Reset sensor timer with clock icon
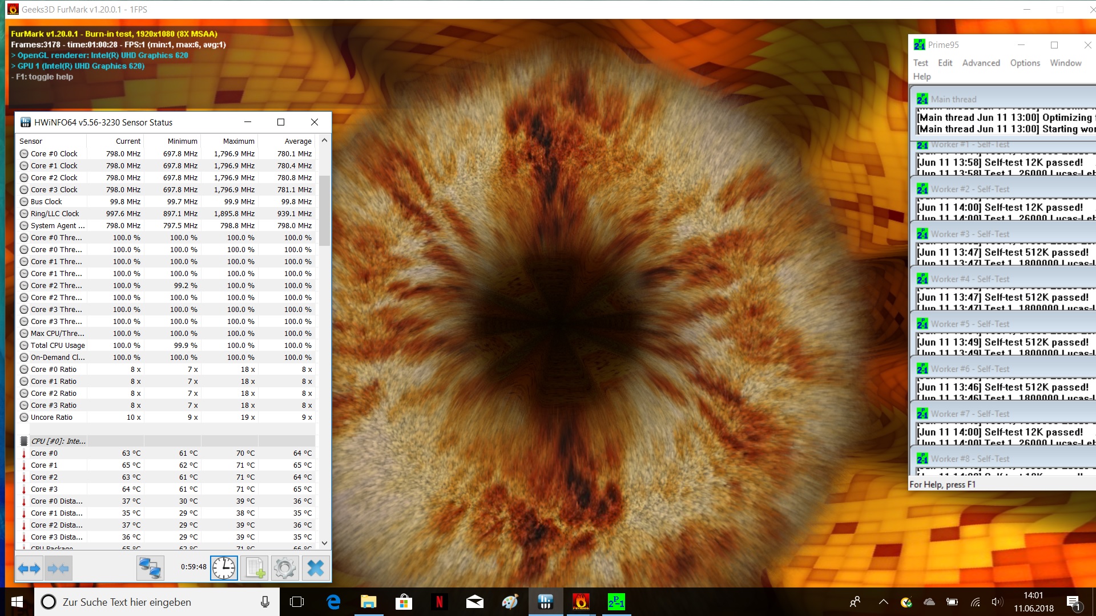This screenshot has height=616, width=1096. click(224, 568)
